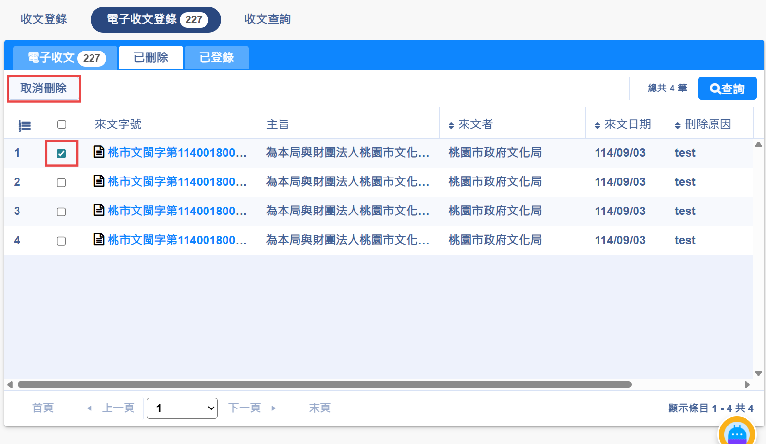Image resolution: width=766 pixels, height=444 pixels.
Task: Open row 4 document number link
Action: [x=177, y=240]
